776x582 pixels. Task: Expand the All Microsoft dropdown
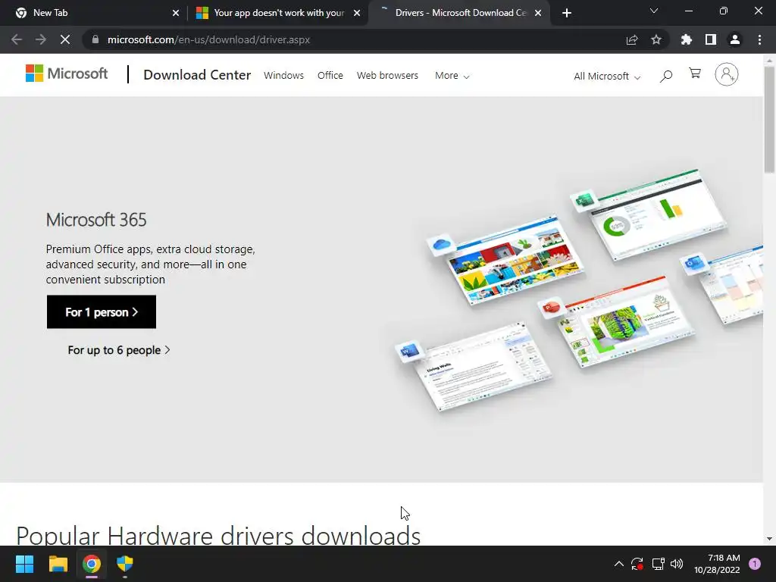click(x=607, y=77)
